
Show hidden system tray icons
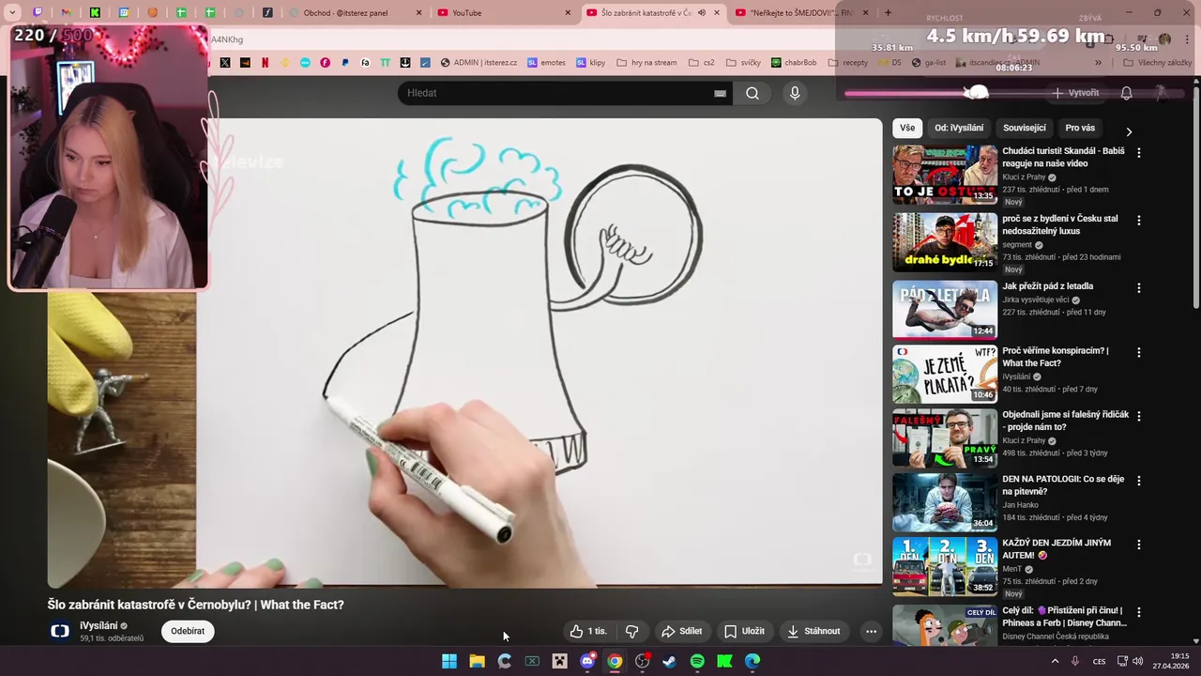coord(1055,661)
